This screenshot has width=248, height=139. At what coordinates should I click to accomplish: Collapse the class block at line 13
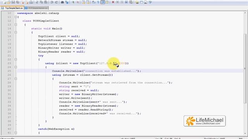point(15,25)
